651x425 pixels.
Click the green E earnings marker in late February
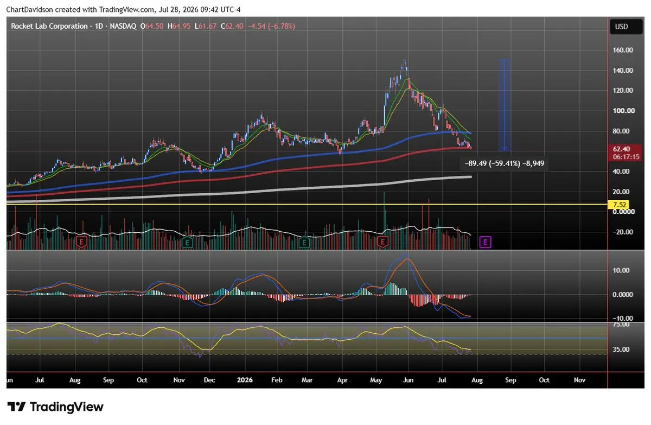coord(304,242)
